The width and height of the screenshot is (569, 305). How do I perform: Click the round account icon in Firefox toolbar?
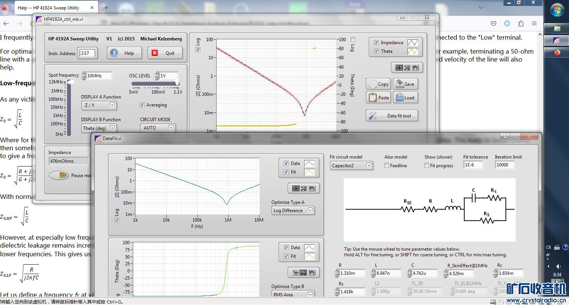tap(507, 23)
